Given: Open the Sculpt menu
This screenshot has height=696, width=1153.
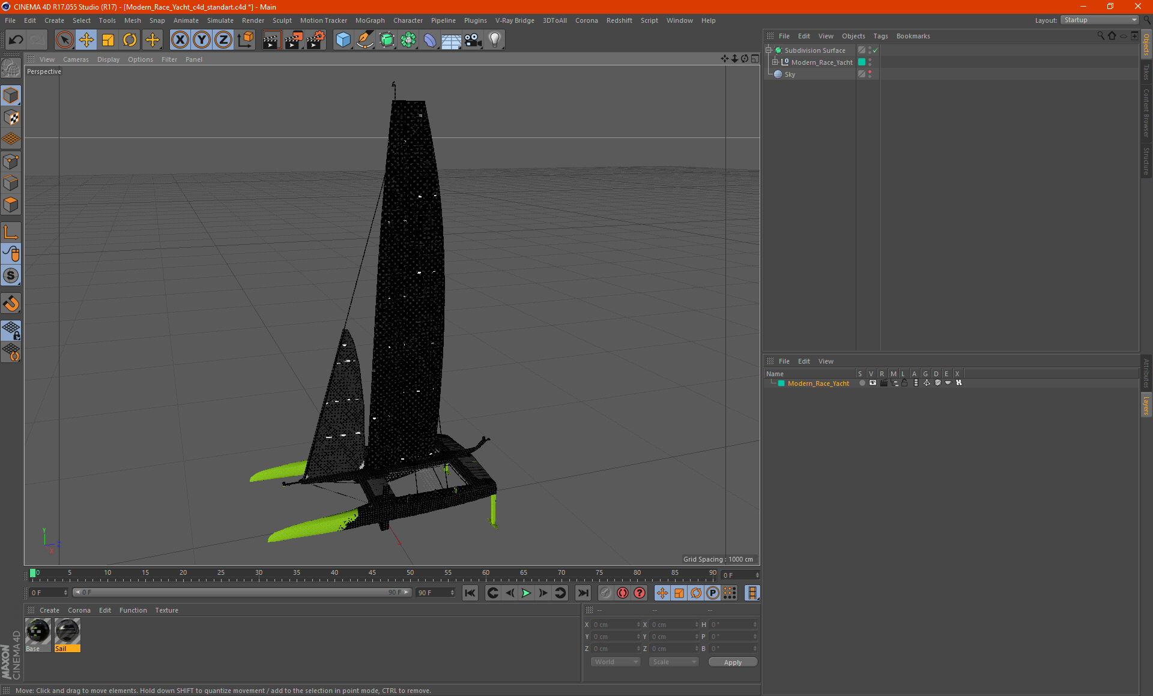Looking at the screenshot, I should 282,20.
